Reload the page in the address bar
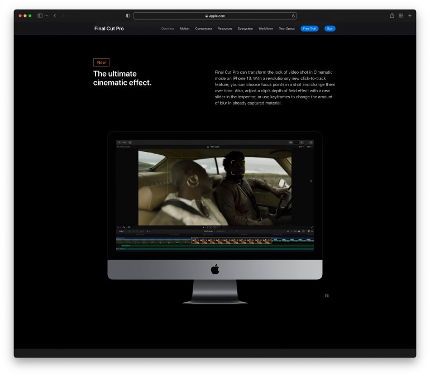The image size is (430, 376). [x=293, y=16]
